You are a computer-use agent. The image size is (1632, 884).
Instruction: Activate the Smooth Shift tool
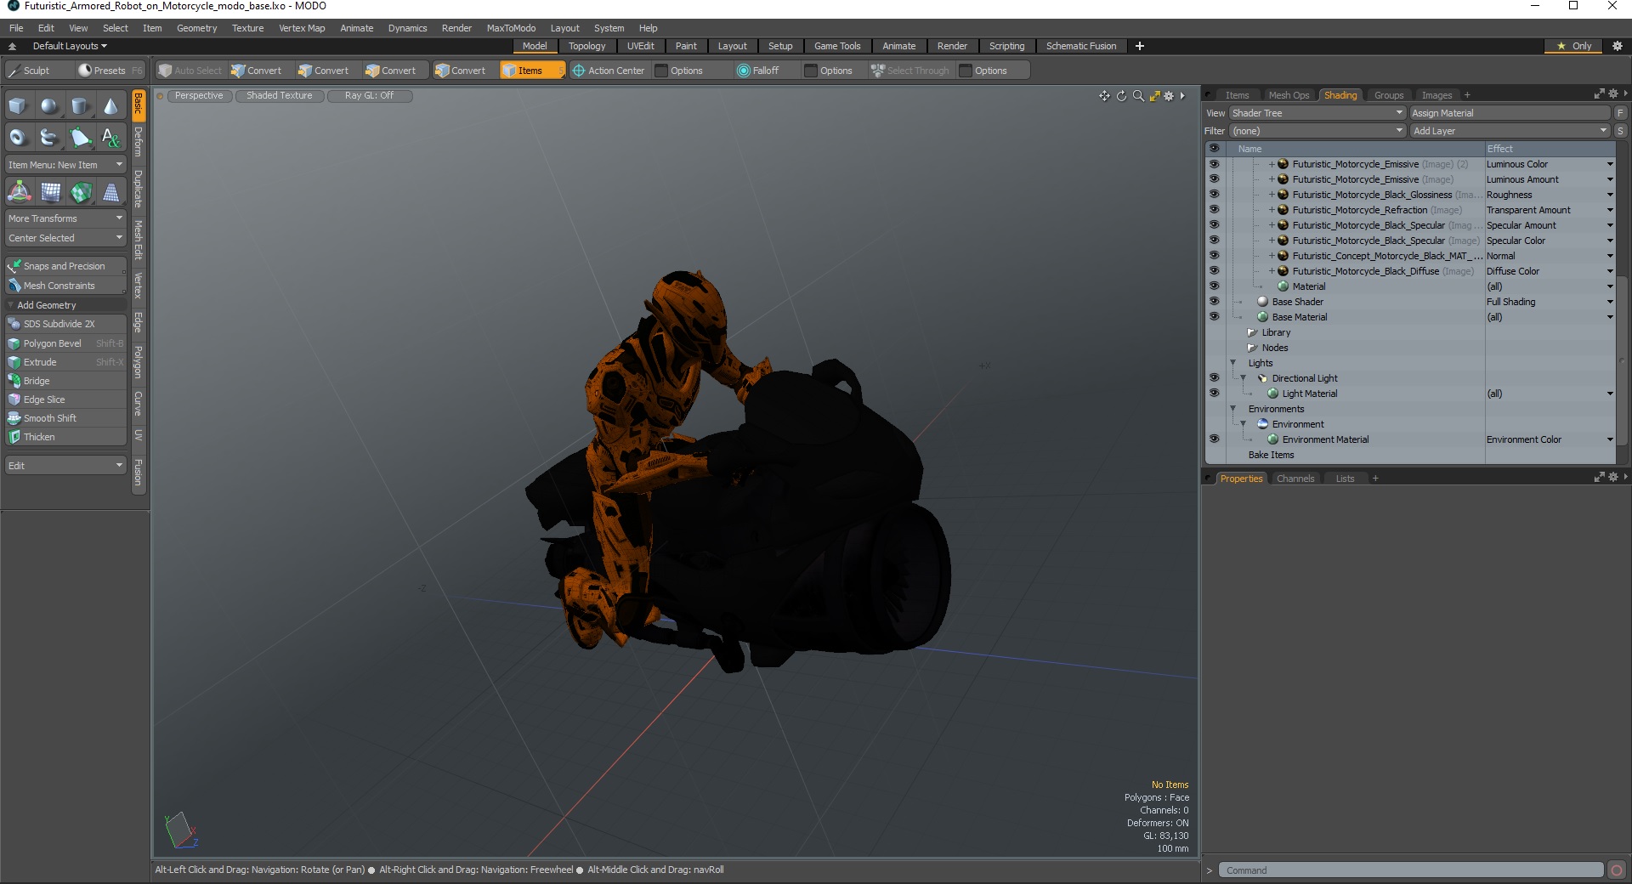pos(65,418)
